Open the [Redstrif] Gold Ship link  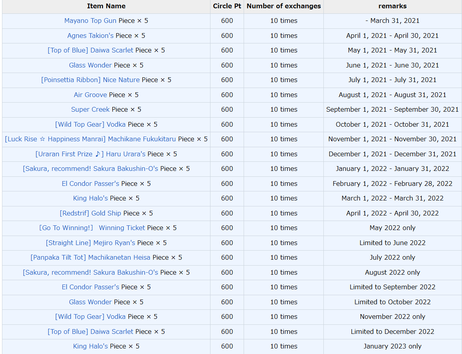(x=90, y=213)
